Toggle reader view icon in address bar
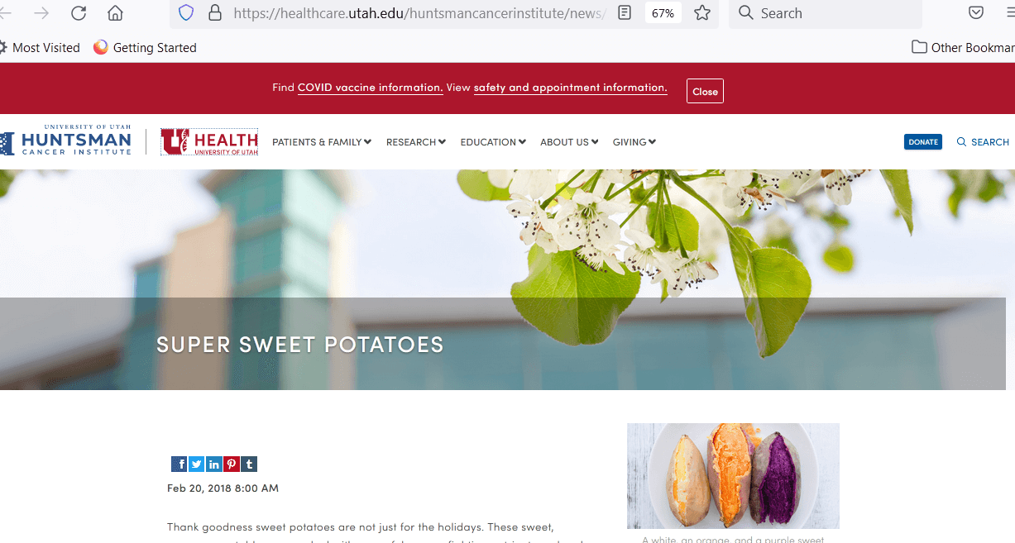Image resolution: width=1015 pixels, height=543 pixels. [625, 13]
